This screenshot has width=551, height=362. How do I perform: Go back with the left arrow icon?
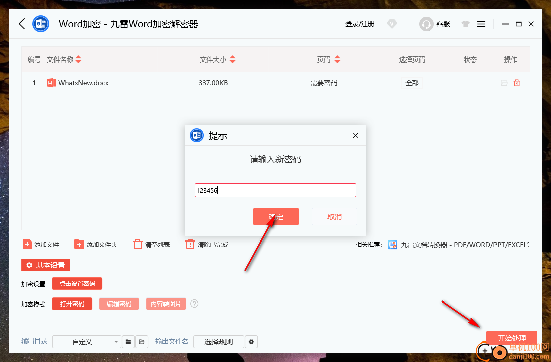pyautogui.click(x=22, y=24)
